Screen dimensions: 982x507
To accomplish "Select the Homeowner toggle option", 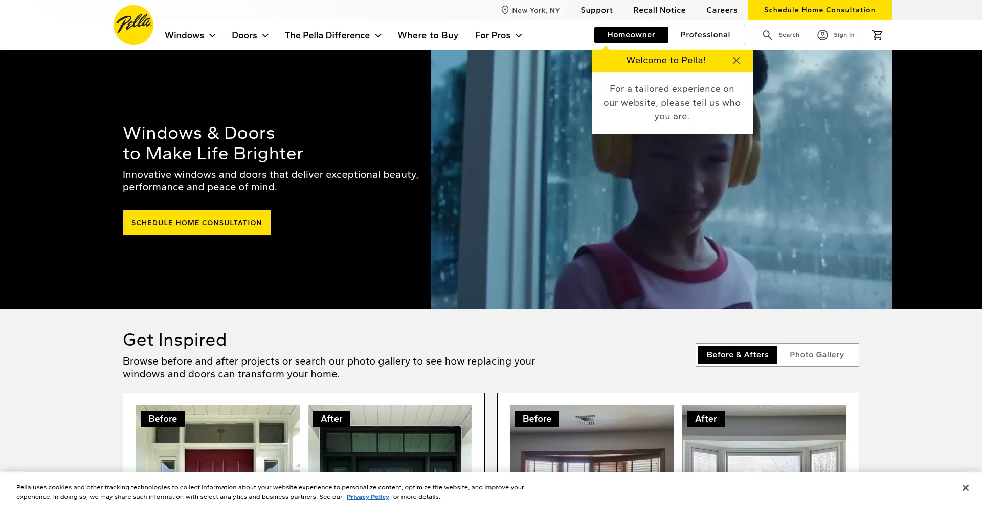I will click(631, 35).
